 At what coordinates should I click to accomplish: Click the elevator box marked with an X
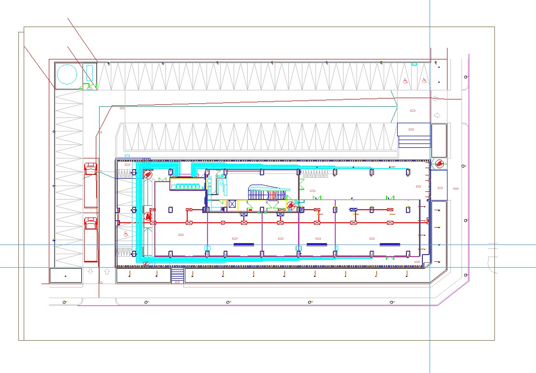(233, 204)
